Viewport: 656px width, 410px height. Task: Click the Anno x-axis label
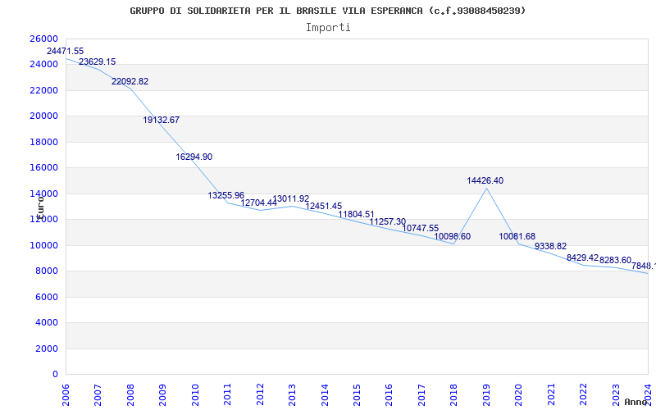tap(635, 402)
